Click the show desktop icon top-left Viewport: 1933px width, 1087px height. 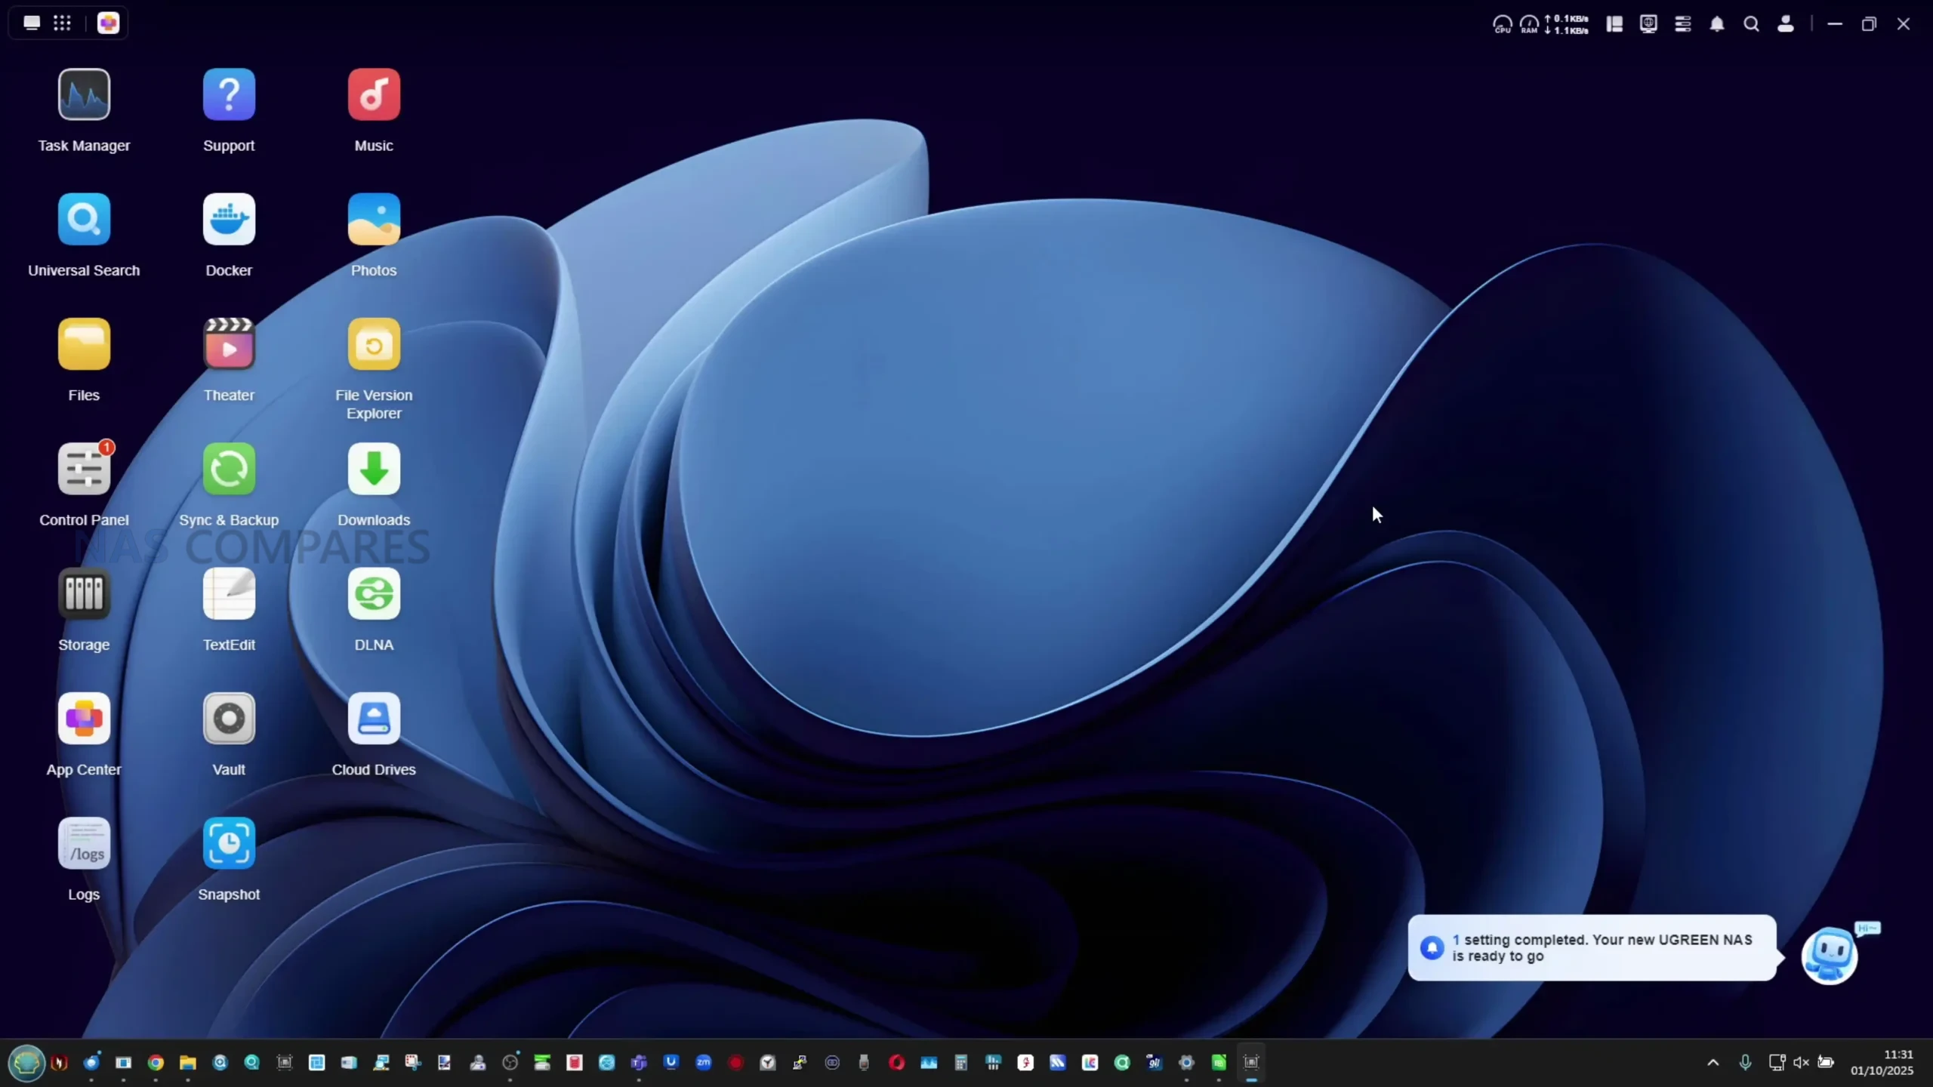point(32,23)
